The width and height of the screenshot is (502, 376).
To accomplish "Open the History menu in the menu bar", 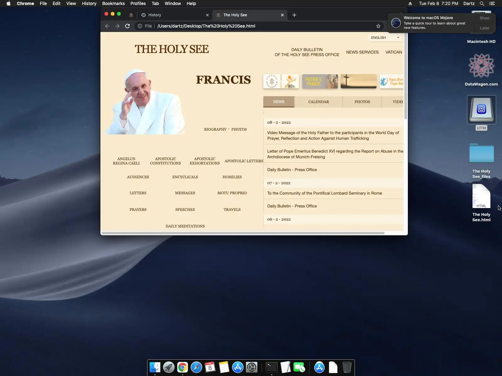I will click(x=89, y=3).
